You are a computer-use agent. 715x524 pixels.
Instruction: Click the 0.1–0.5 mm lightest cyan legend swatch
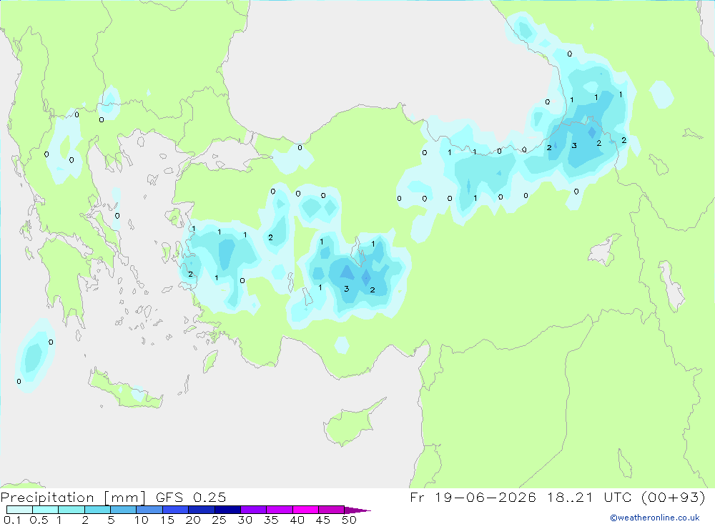[19, 510]
